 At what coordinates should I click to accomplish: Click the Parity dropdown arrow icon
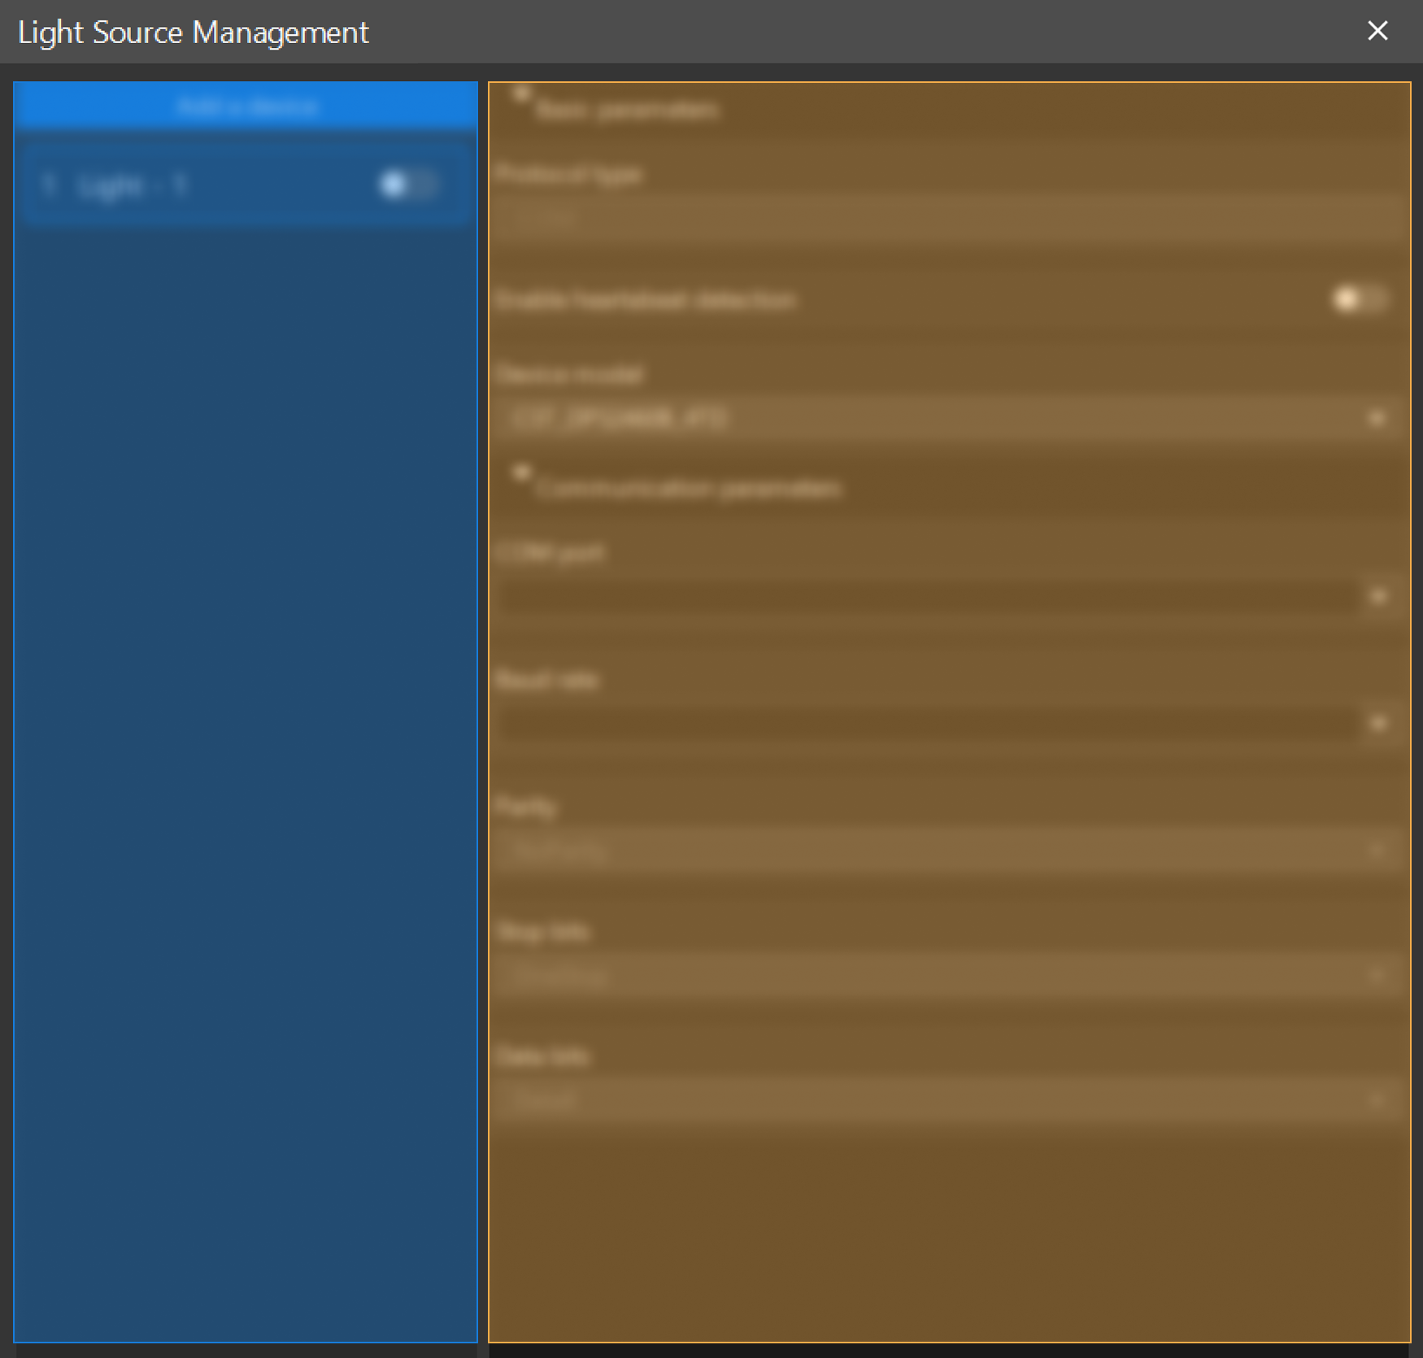coord(1376,851)
